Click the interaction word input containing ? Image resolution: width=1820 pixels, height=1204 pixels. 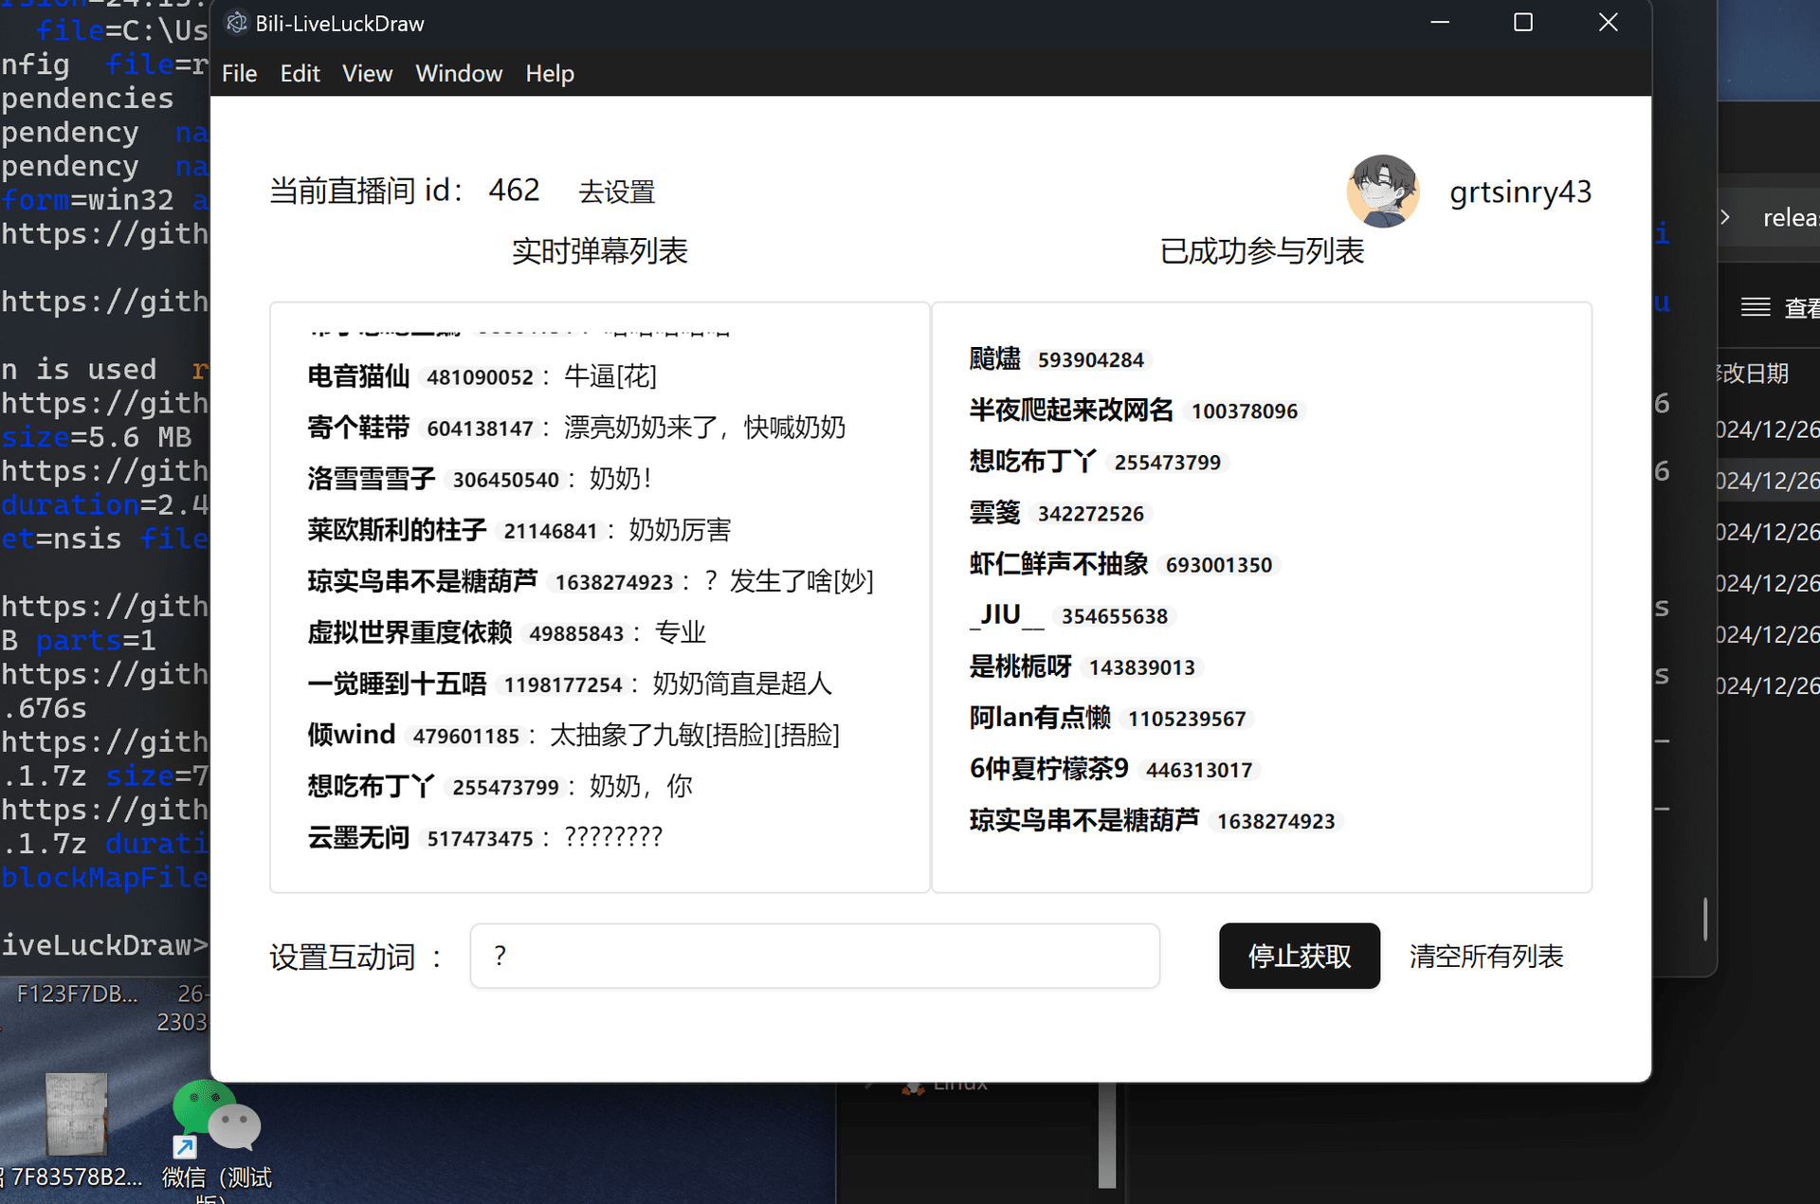point(813,956)
